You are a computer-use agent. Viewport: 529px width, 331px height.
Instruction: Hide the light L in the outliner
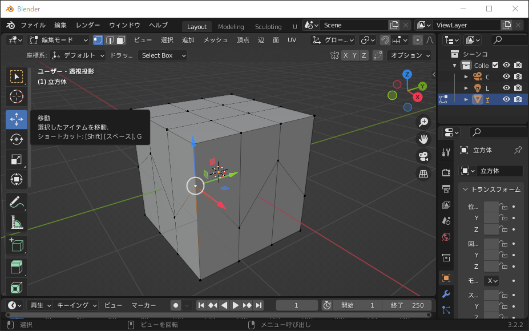tap(506, 88)
